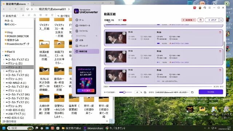The image size is (233, 131).
Task: Select ギャラリー in Explorer navigation pane
Action: (x=11, y=24)
